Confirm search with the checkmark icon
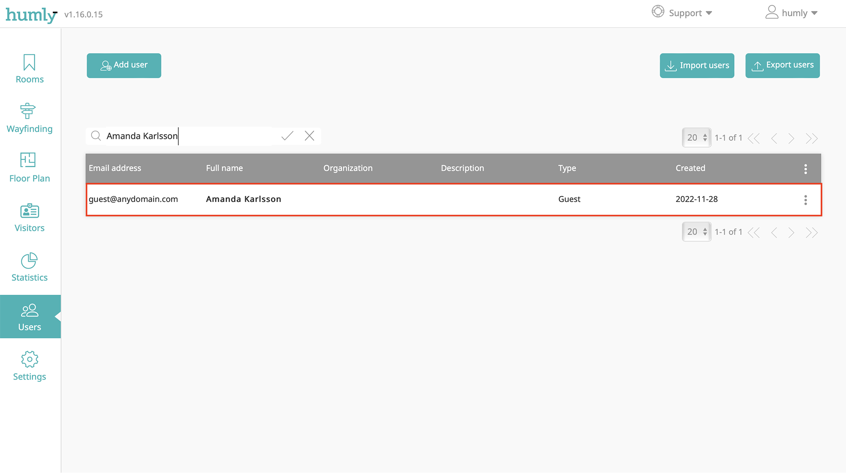Image resolution: width=846 pixels, height=473 pixels. pos(287,136)
